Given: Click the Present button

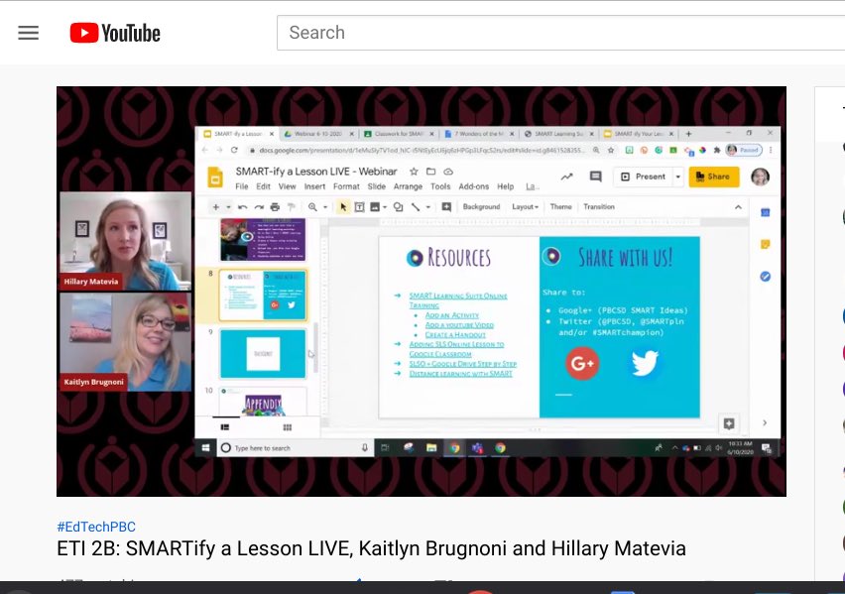Looking at the screenshot, I should click(644, 177).
